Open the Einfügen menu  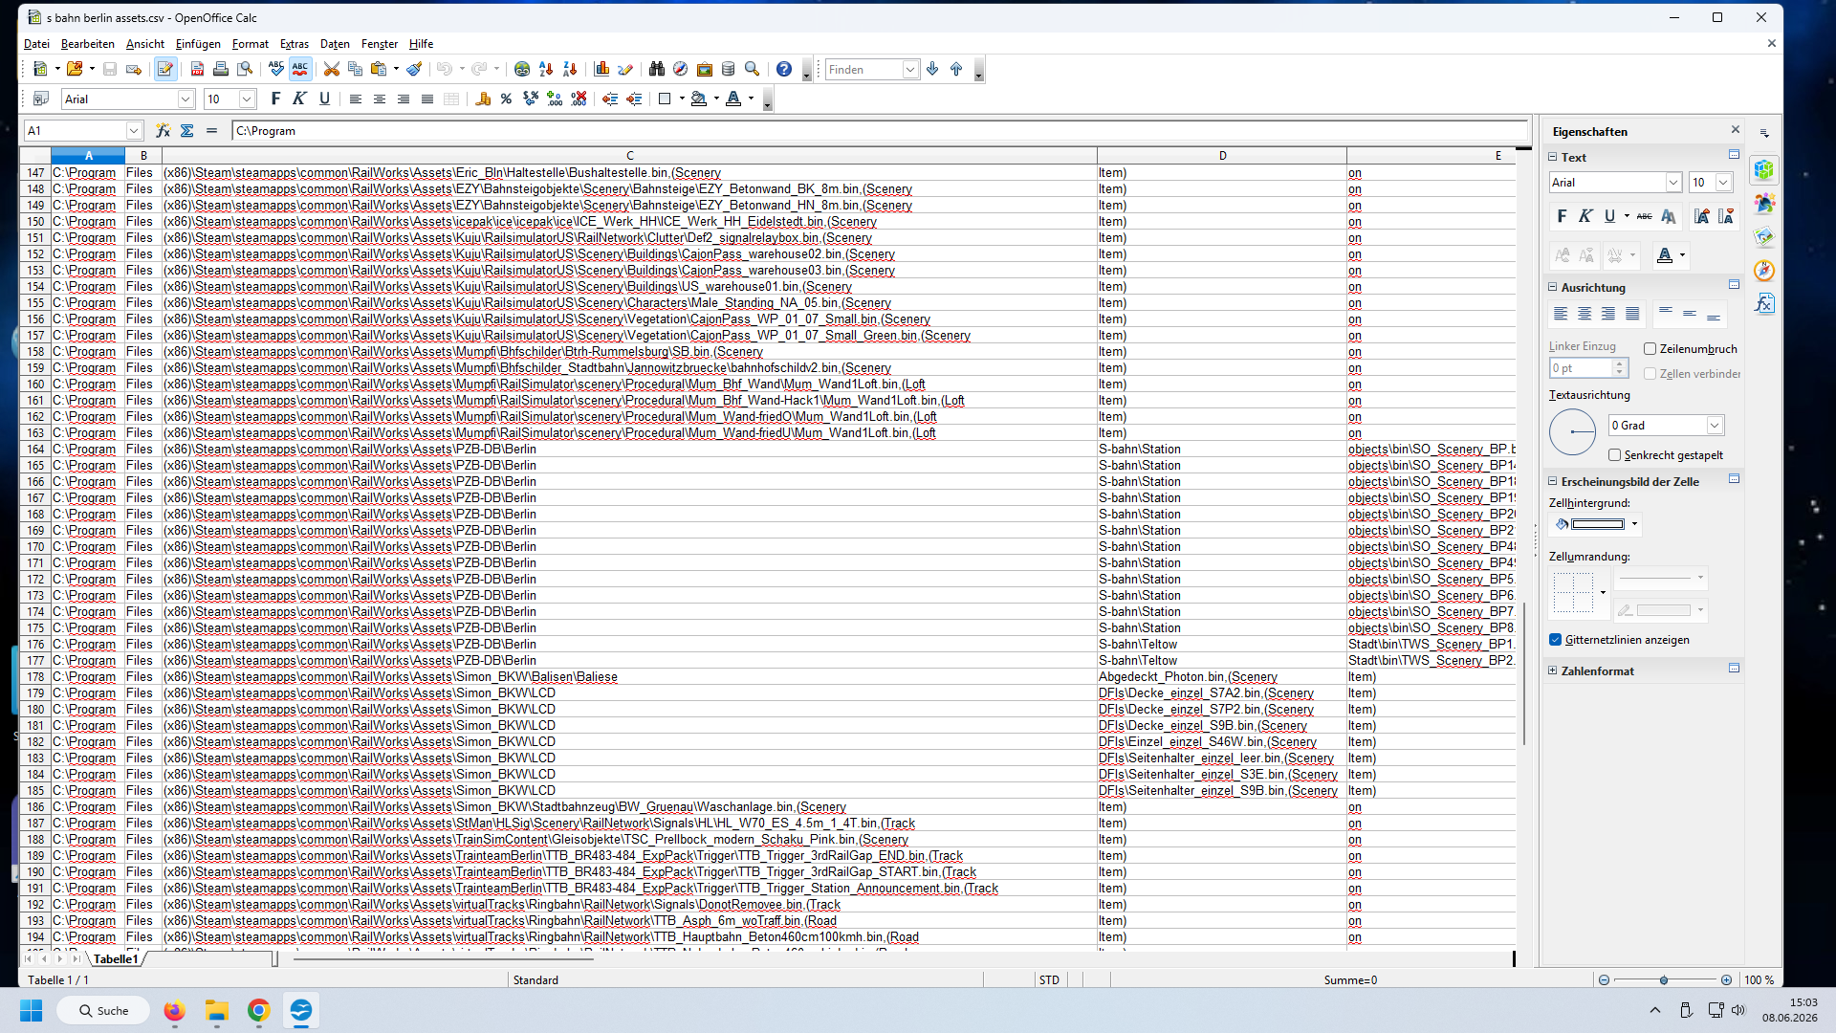click(x=198, y=44)
